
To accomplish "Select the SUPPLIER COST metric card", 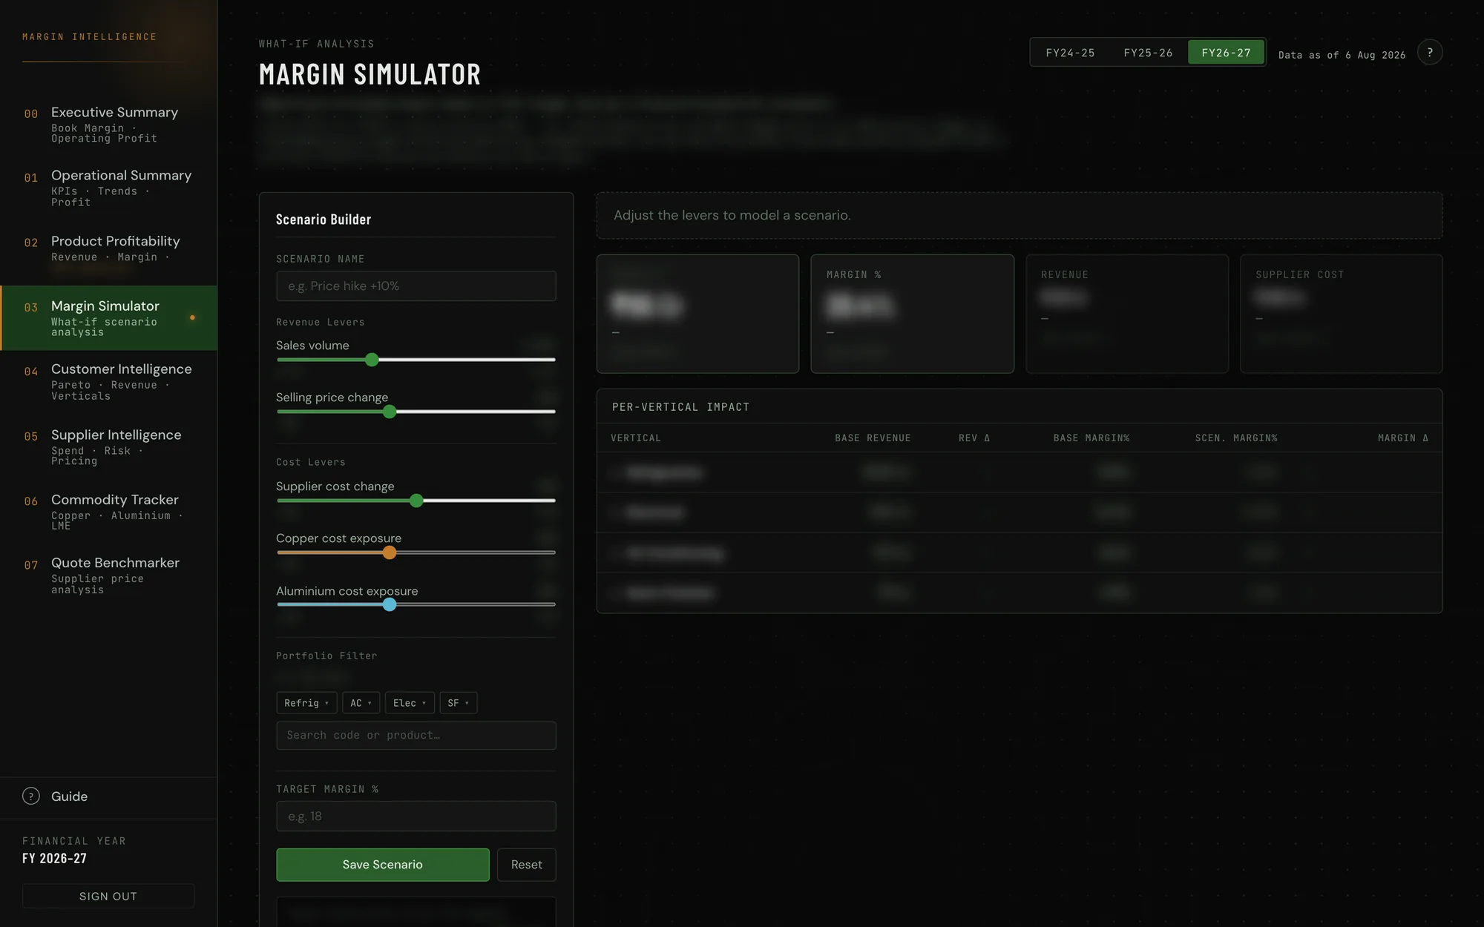I will (1341, 314).
